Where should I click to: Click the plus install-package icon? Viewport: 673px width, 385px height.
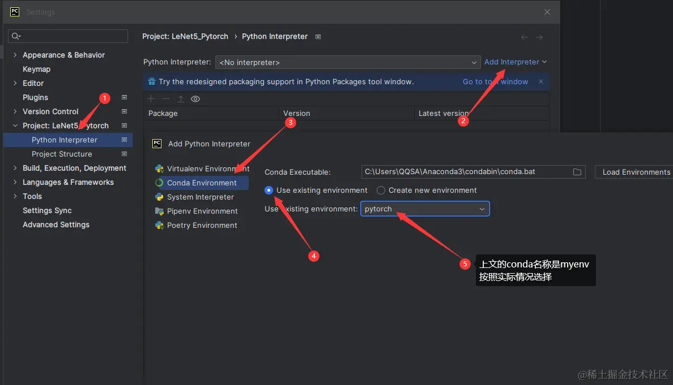click(151, 99)
